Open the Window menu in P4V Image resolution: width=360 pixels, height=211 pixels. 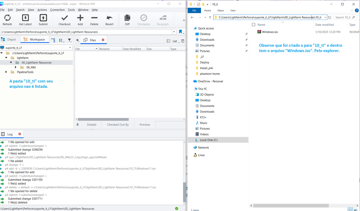tap(83, 10)
